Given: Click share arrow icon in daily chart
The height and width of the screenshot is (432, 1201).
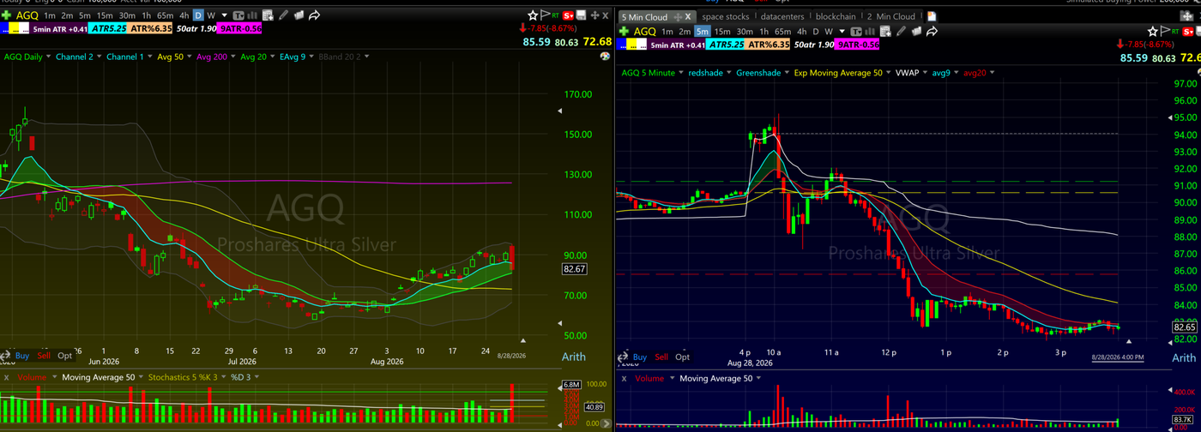Looking at the screenshot, I should 314,15.
